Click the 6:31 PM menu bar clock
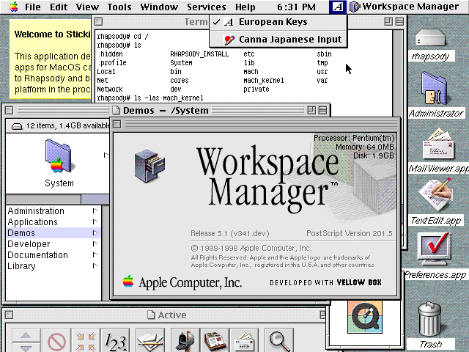469x352 pixels. click(296, 7)
